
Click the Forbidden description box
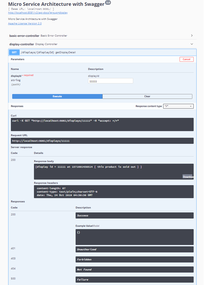coord(134,259)
